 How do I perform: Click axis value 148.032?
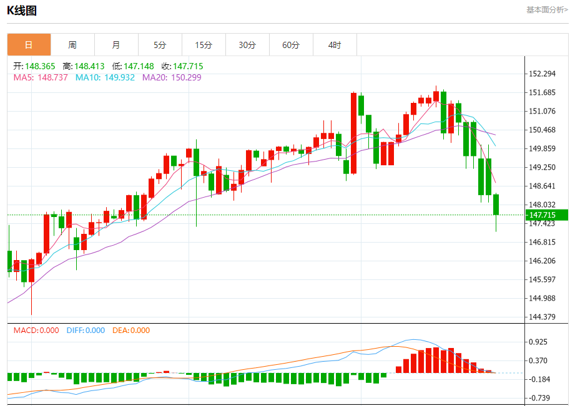click(x=542, y=205)
